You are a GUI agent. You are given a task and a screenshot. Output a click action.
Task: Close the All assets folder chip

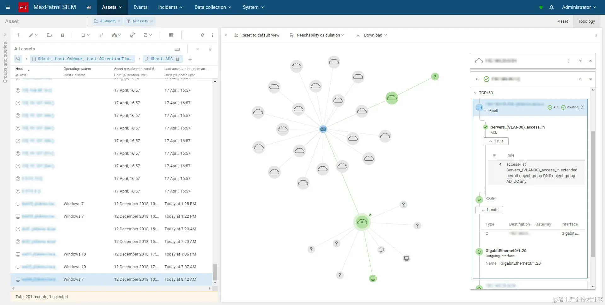point(119,21)
